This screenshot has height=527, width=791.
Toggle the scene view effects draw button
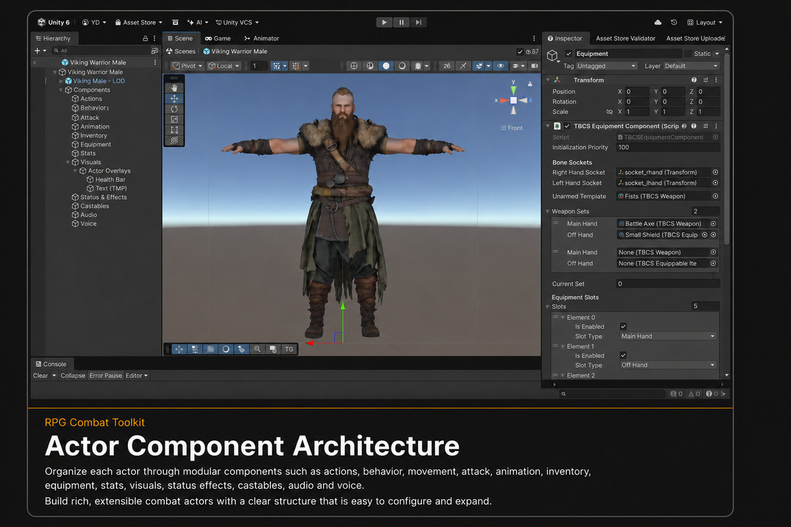[x=479, y=66]
